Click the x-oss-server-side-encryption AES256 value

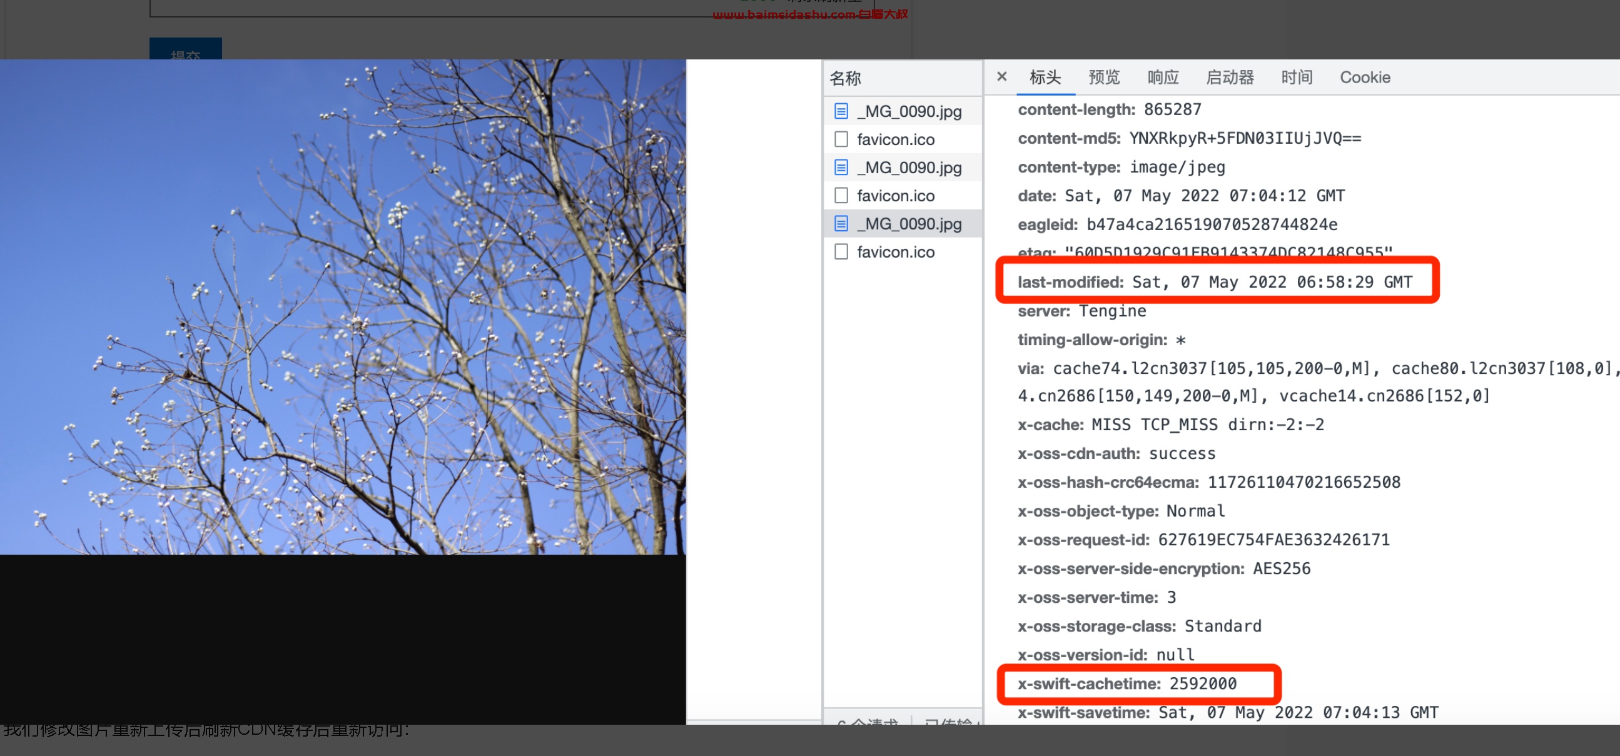[x=1282, y=569]
